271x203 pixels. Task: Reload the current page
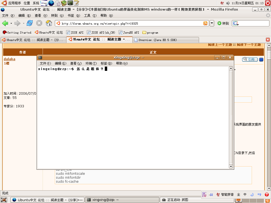30,23
